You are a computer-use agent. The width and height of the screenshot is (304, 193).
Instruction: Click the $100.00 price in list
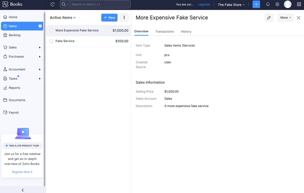[x=122, y=41]
